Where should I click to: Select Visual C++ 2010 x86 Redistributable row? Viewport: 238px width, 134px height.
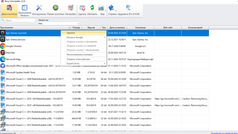point(105,105)
